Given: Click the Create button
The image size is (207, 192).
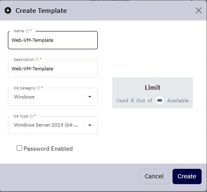Looking at the screenshot, I should (187, 176).
